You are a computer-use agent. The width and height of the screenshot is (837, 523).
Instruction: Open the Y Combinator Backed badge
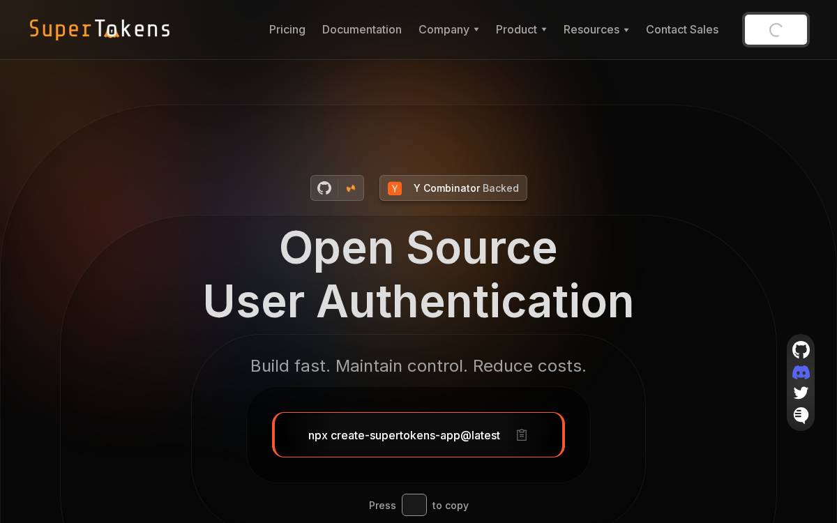[x=453, y=188]
